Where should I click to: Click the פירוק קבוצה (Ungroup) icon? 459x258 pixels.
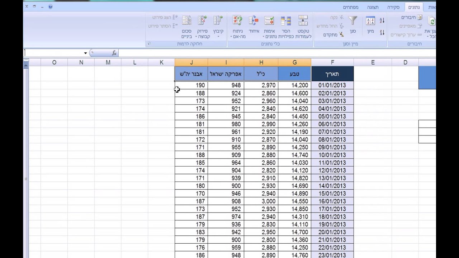tap(202, 21)
